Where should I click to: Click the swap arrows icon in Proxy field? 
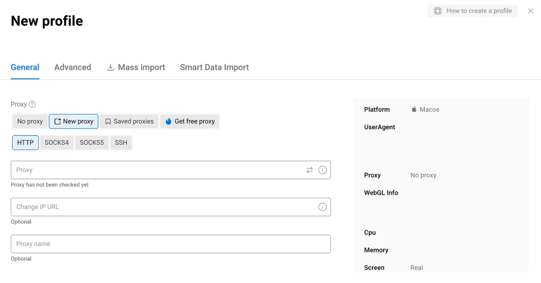[310, 170]
